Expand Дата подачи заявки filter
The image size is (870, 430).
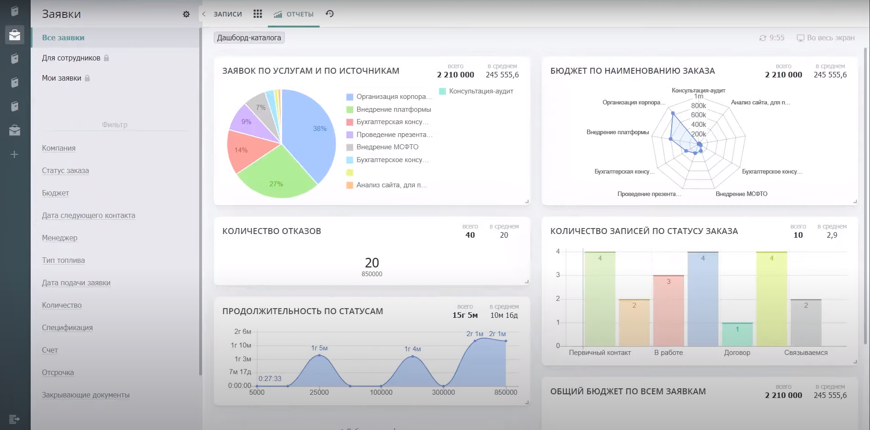[x=76, y=283]
